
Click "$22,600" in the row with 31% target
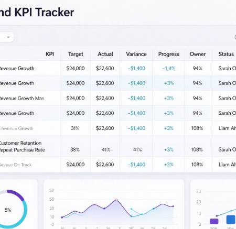tap(105, 128)
